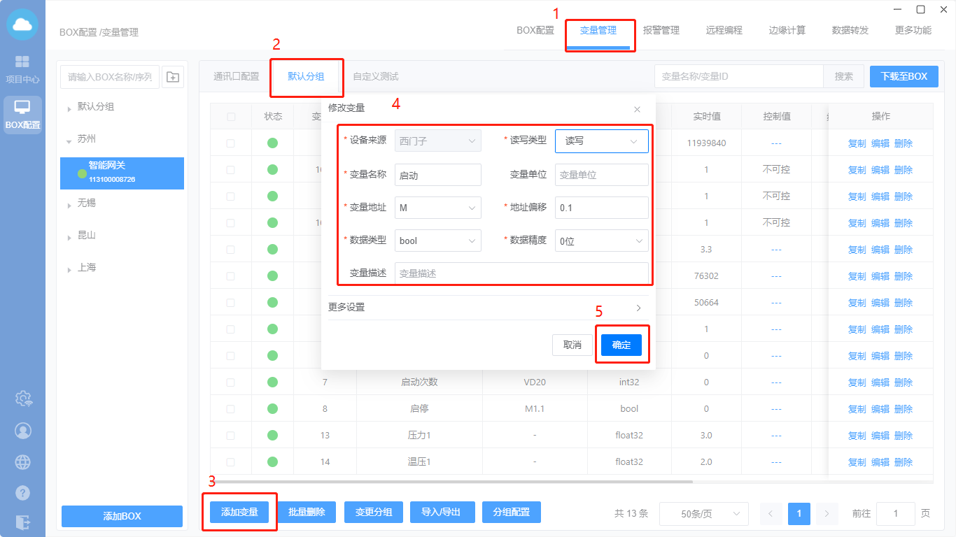Click the globe language icon
The image size is (956, 537).
coord(23,461)
